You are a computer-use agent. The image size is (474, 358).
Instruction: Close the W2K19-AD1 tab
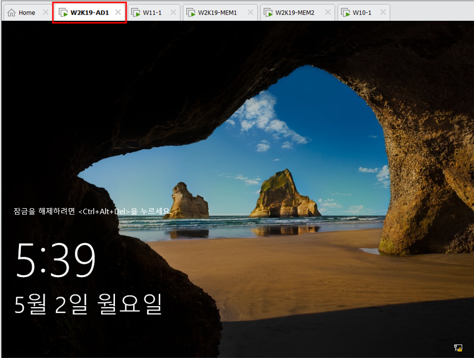(118, 13)
